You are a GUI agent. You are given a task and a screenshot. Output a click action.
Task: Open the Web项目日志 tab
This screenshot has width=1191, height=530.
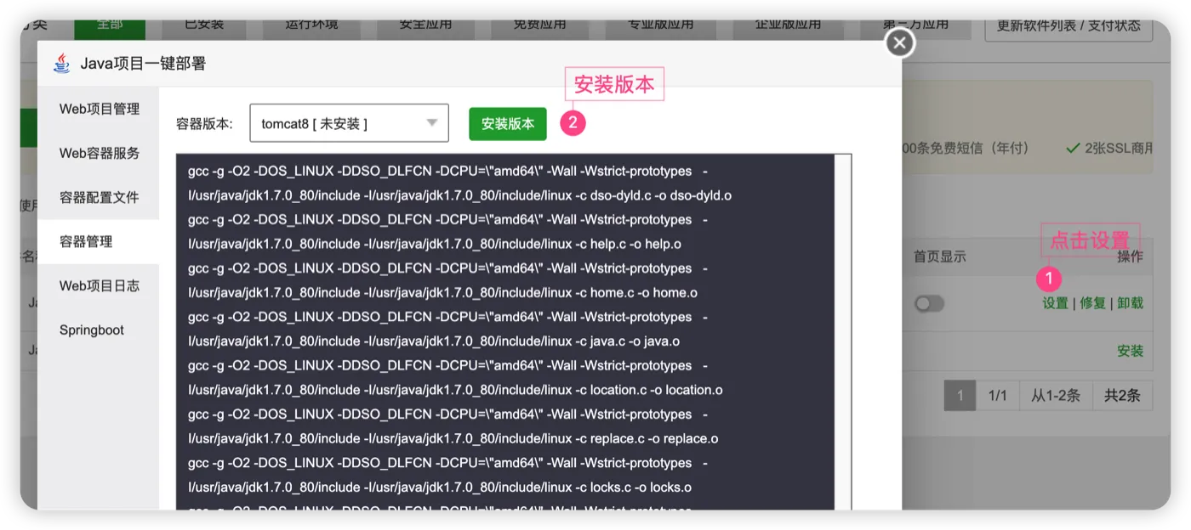tap(99, 285)
